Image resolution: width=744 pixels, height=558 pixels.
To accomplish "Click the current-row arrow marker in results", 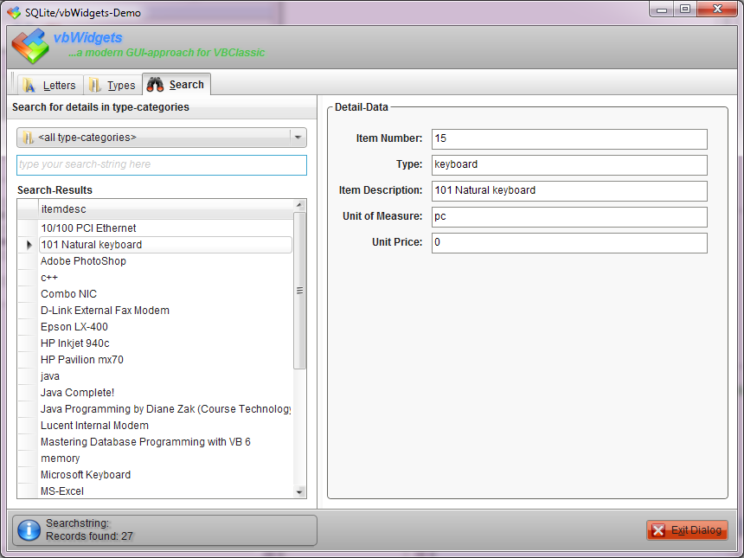I will (x=29, y=245).
